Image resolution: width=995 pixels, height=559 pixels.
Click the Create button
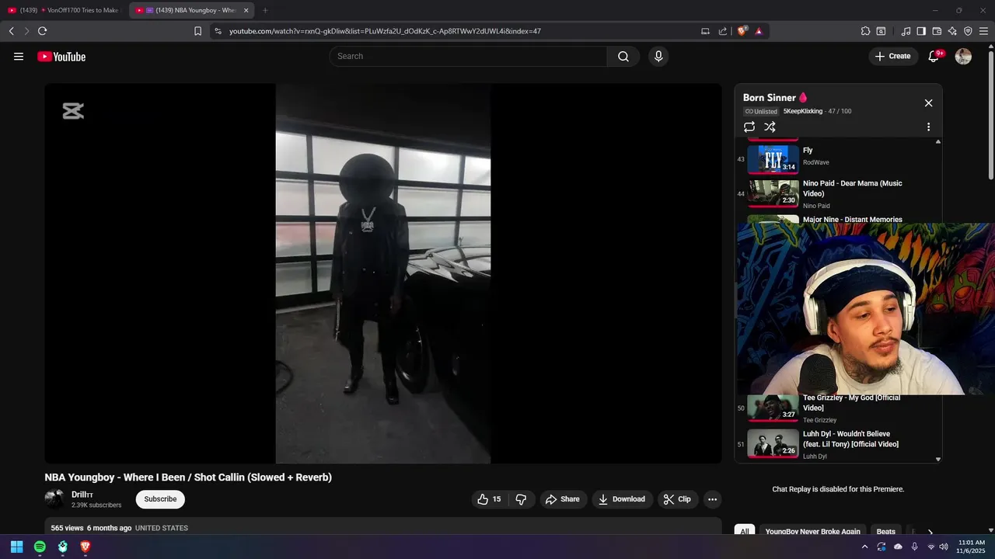[893, 56]
